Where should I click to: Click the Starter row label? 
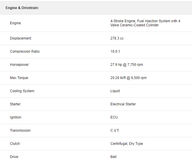coord(15,104)
